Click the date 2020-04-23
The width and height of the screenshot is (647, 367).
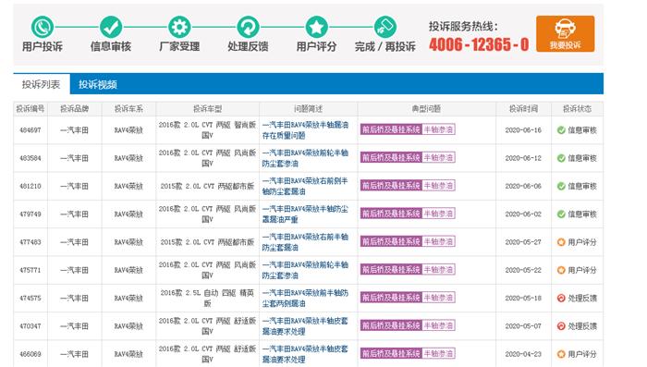click(523, 354)
